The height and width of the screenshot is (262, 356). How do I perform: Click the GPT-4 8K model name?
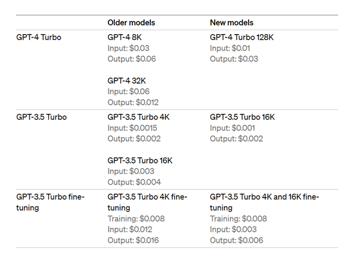(125, 37)
